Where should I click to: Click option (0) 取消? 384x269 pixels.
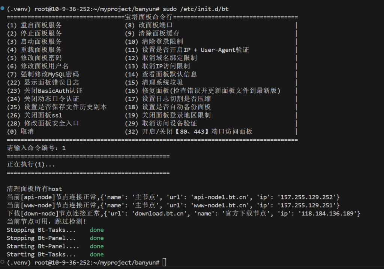coord(20,132)
